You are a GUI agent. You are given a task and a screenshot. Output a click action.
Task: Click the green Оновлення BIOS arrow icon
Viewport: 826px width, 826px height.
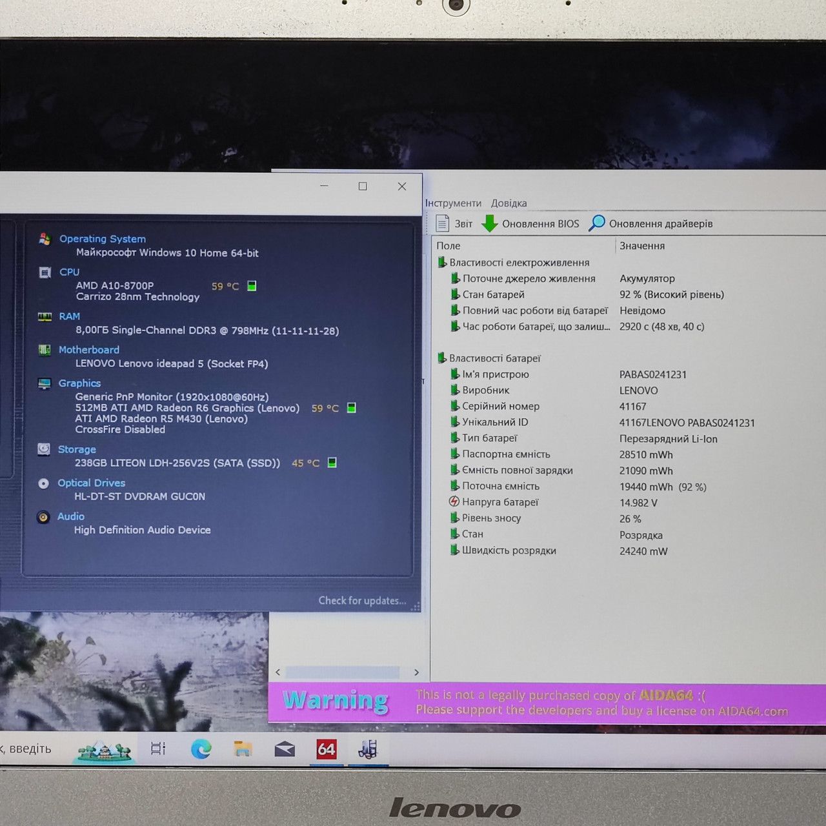pos(490,223)
